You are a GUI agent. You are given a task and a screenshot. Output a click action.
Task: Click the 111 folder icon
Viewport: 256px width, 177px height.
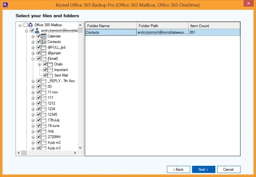click(x=44, y=98)
